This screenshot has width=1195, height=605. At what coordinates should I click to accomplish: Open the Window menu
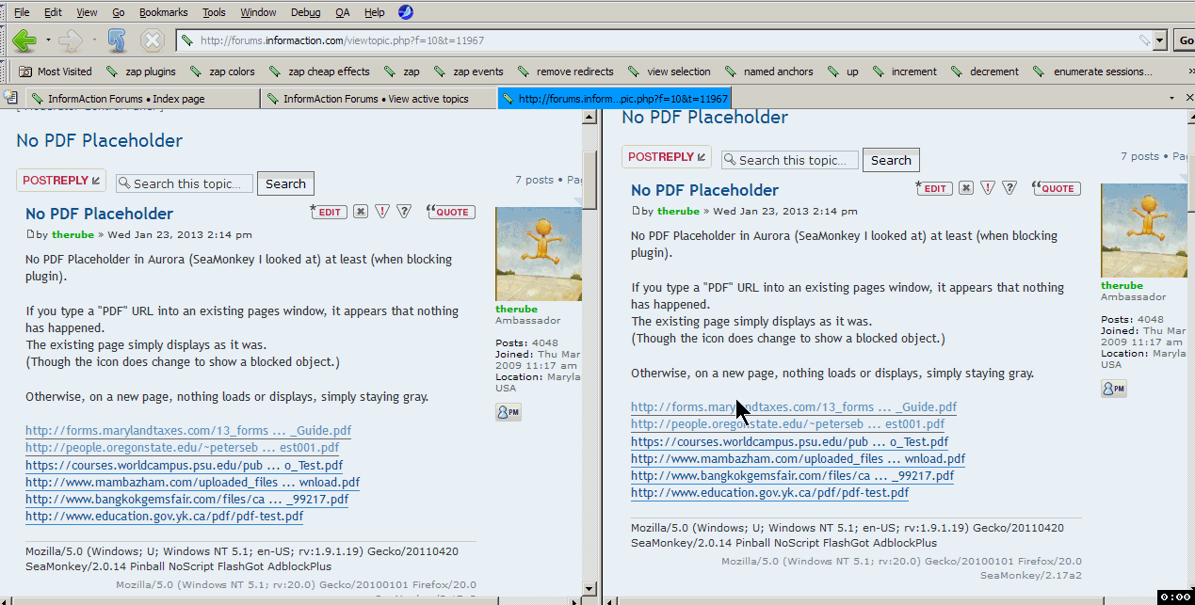258,12
